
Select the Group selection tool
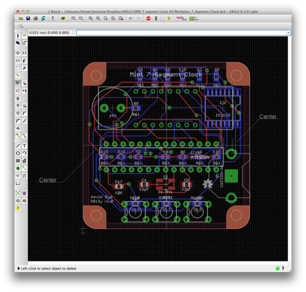(x=18, y=68)
